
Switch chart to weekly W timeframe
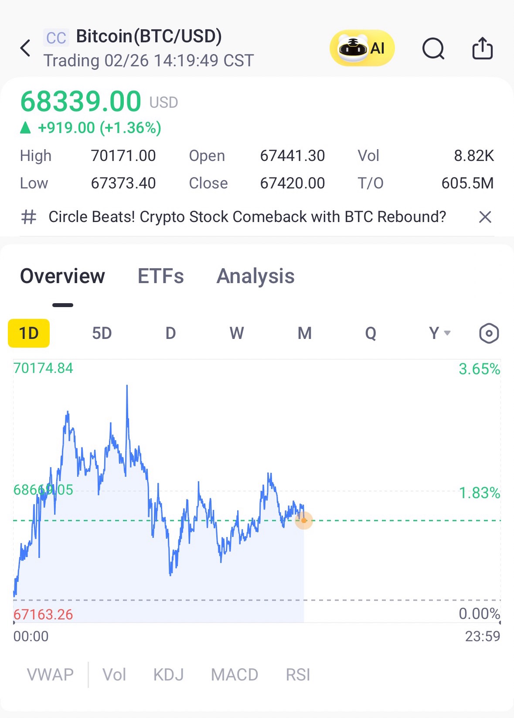236,334
